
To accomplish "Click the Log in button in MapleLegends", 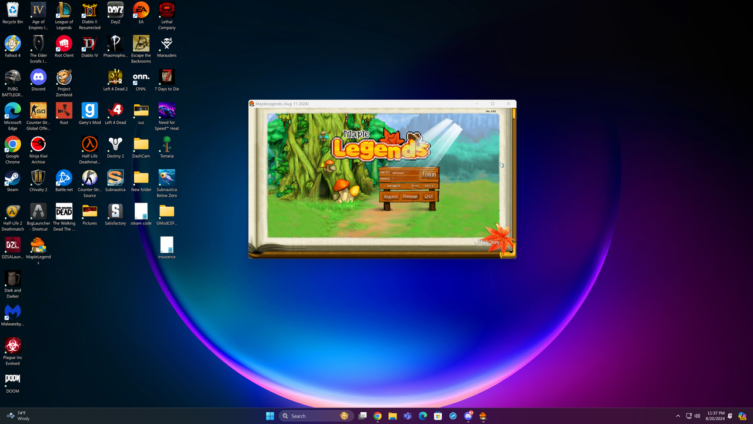I will pyautogui.click(x=429, y=175).
